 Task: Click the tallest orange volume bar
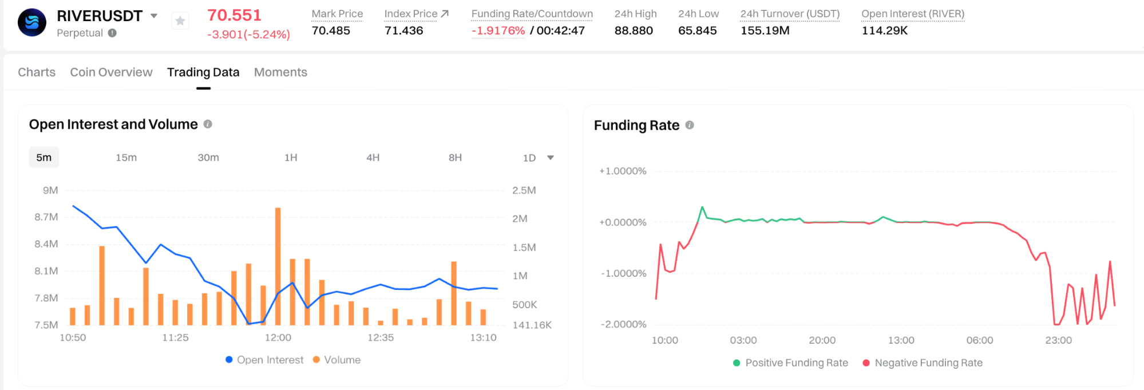[x=278, y=266]
